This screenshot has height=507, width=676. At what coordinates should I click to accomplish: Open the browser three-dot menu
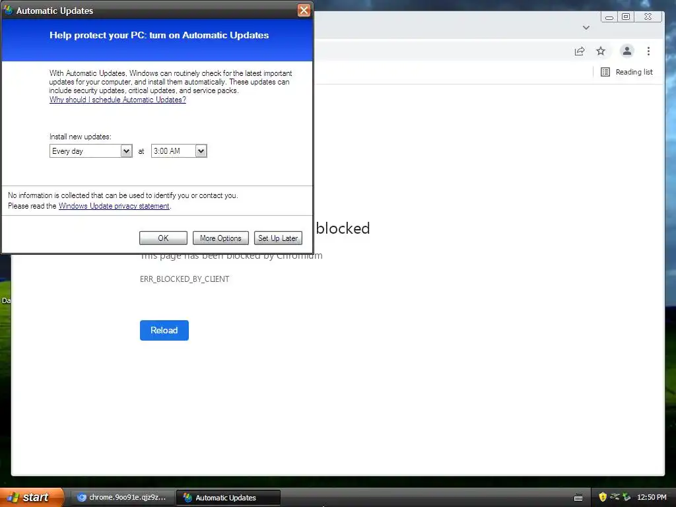tap(648, 51)
